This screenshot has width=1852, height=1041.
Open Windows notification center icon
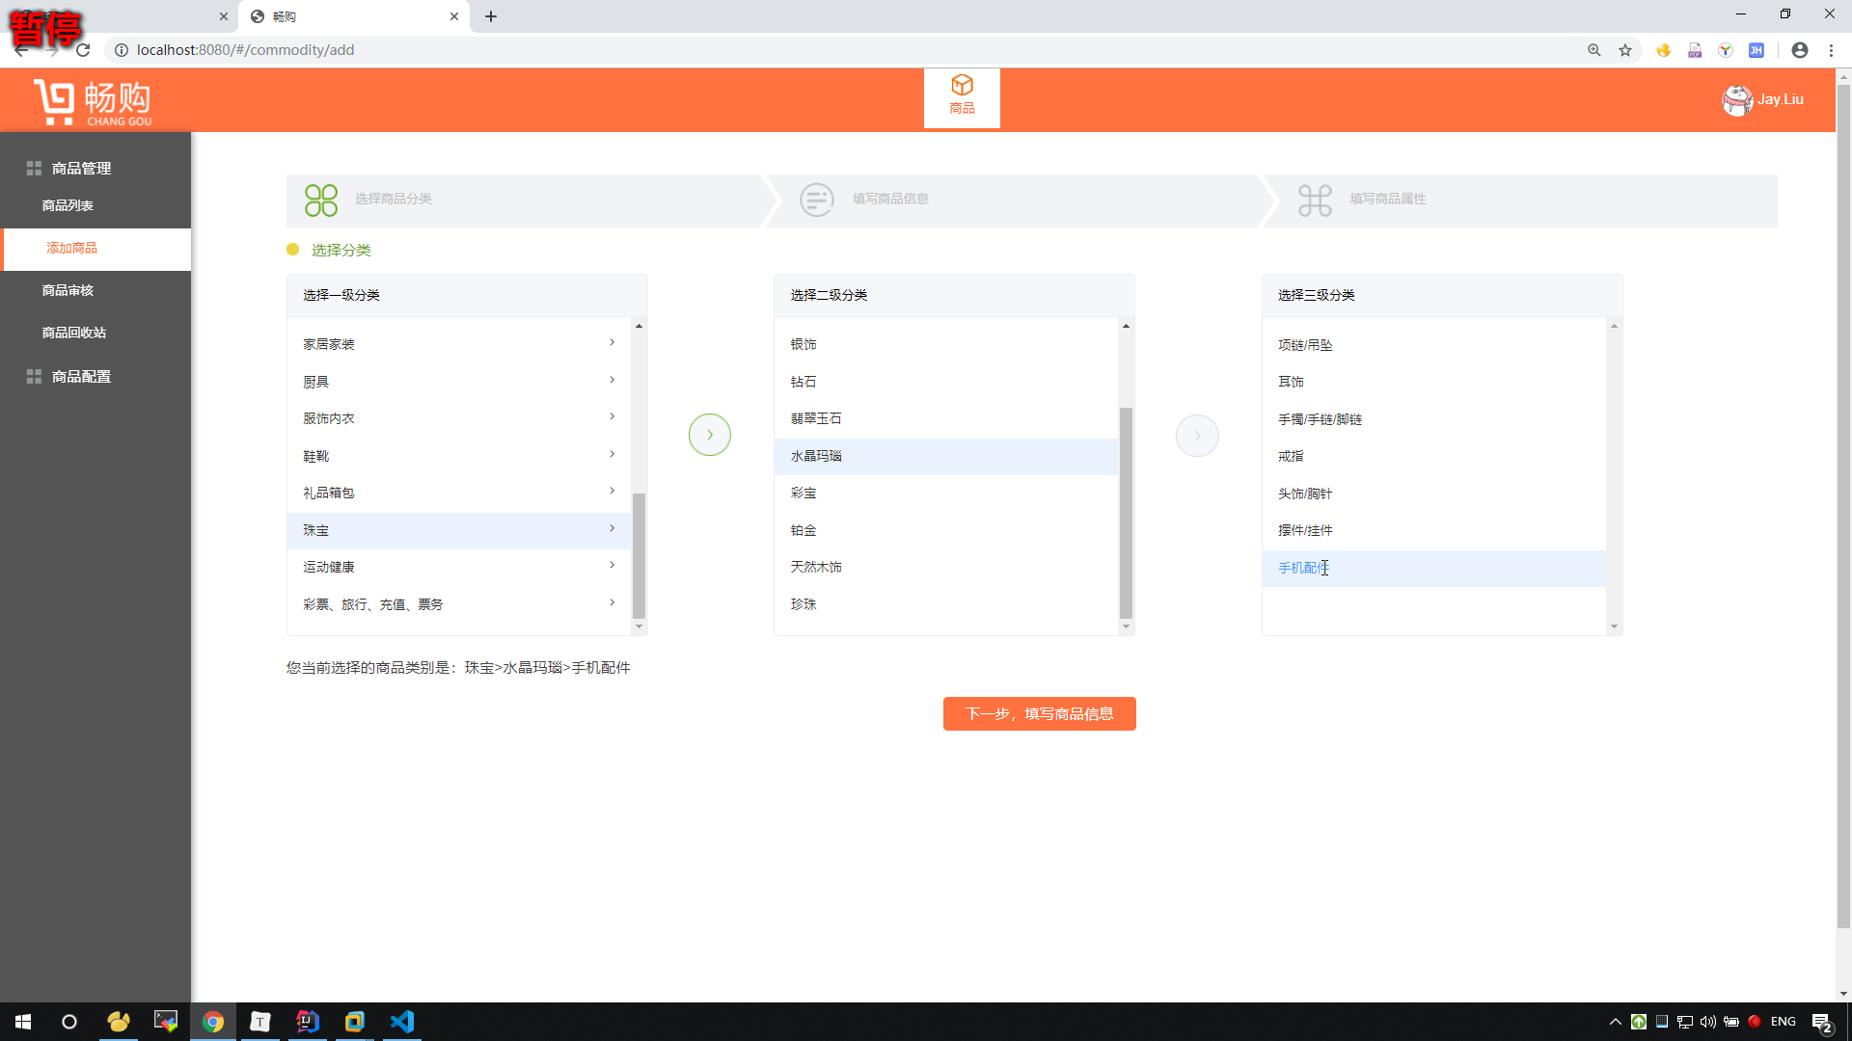click(x=1822, y=1022)
